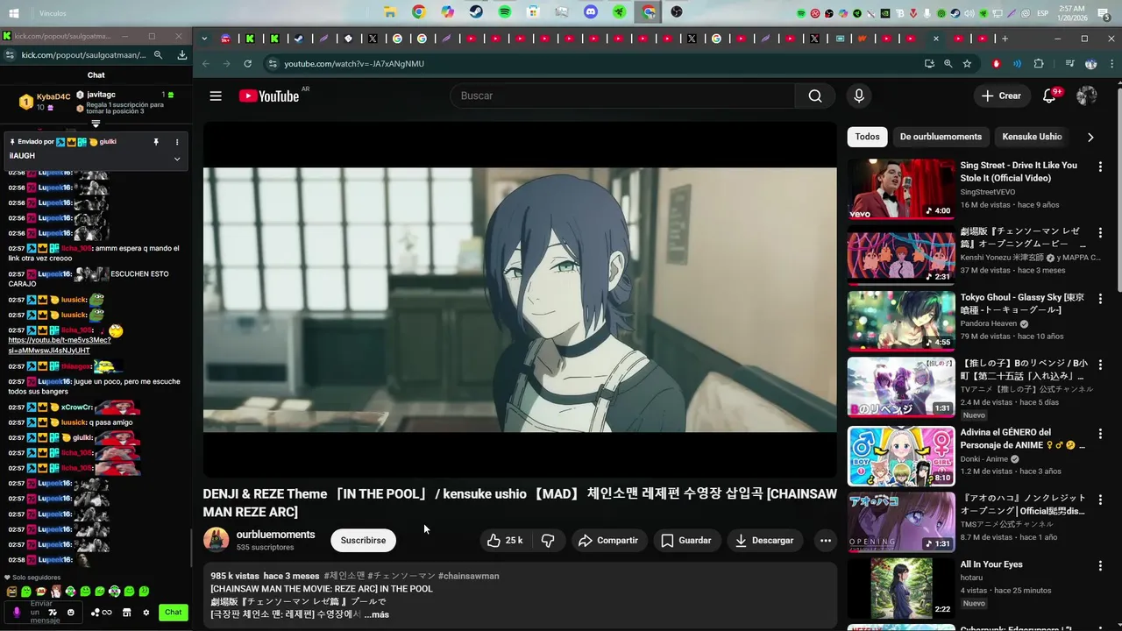This screenshot has height=631, width=1122.
Task: Open the emote picker smiley in chat input
Action: [71, 612]
